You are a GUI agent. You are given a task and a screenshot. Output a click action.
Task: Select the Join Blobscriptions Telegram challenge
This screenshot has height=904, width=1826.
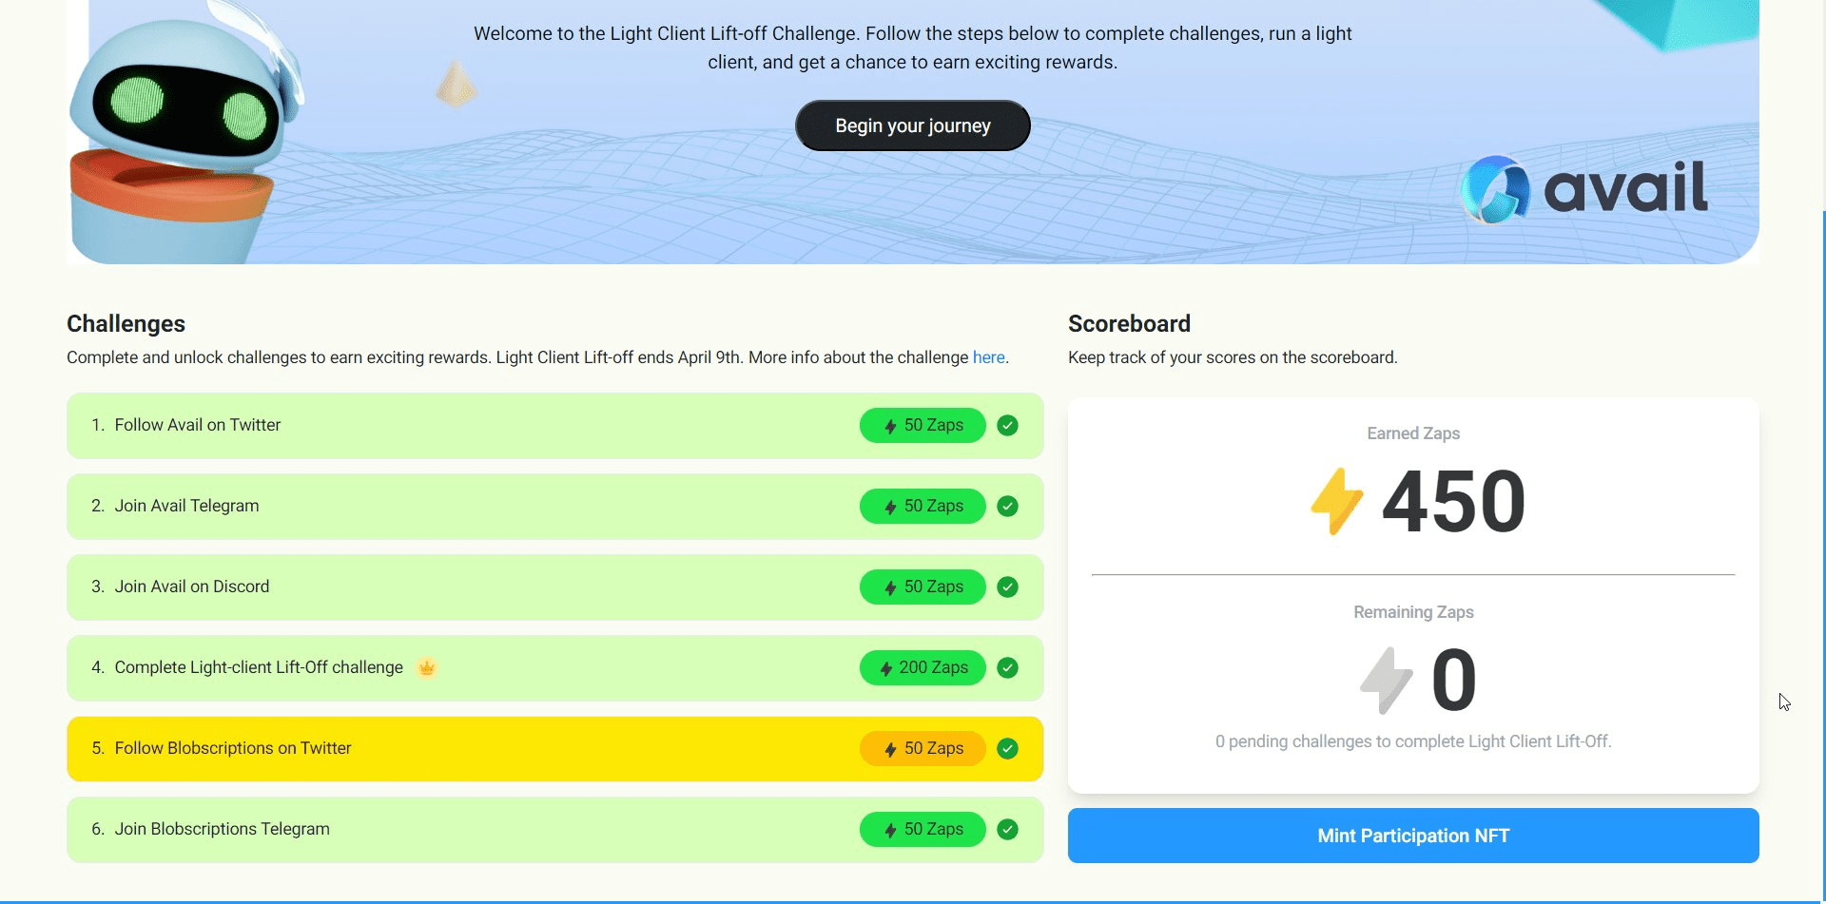(x=223, y=829)
